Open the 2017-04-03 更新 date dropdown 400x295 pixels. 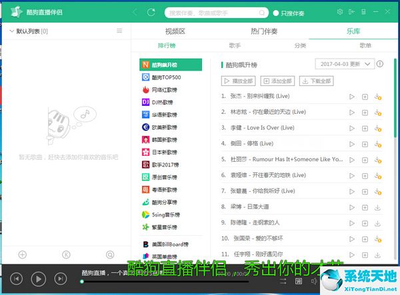coord(345,64)
